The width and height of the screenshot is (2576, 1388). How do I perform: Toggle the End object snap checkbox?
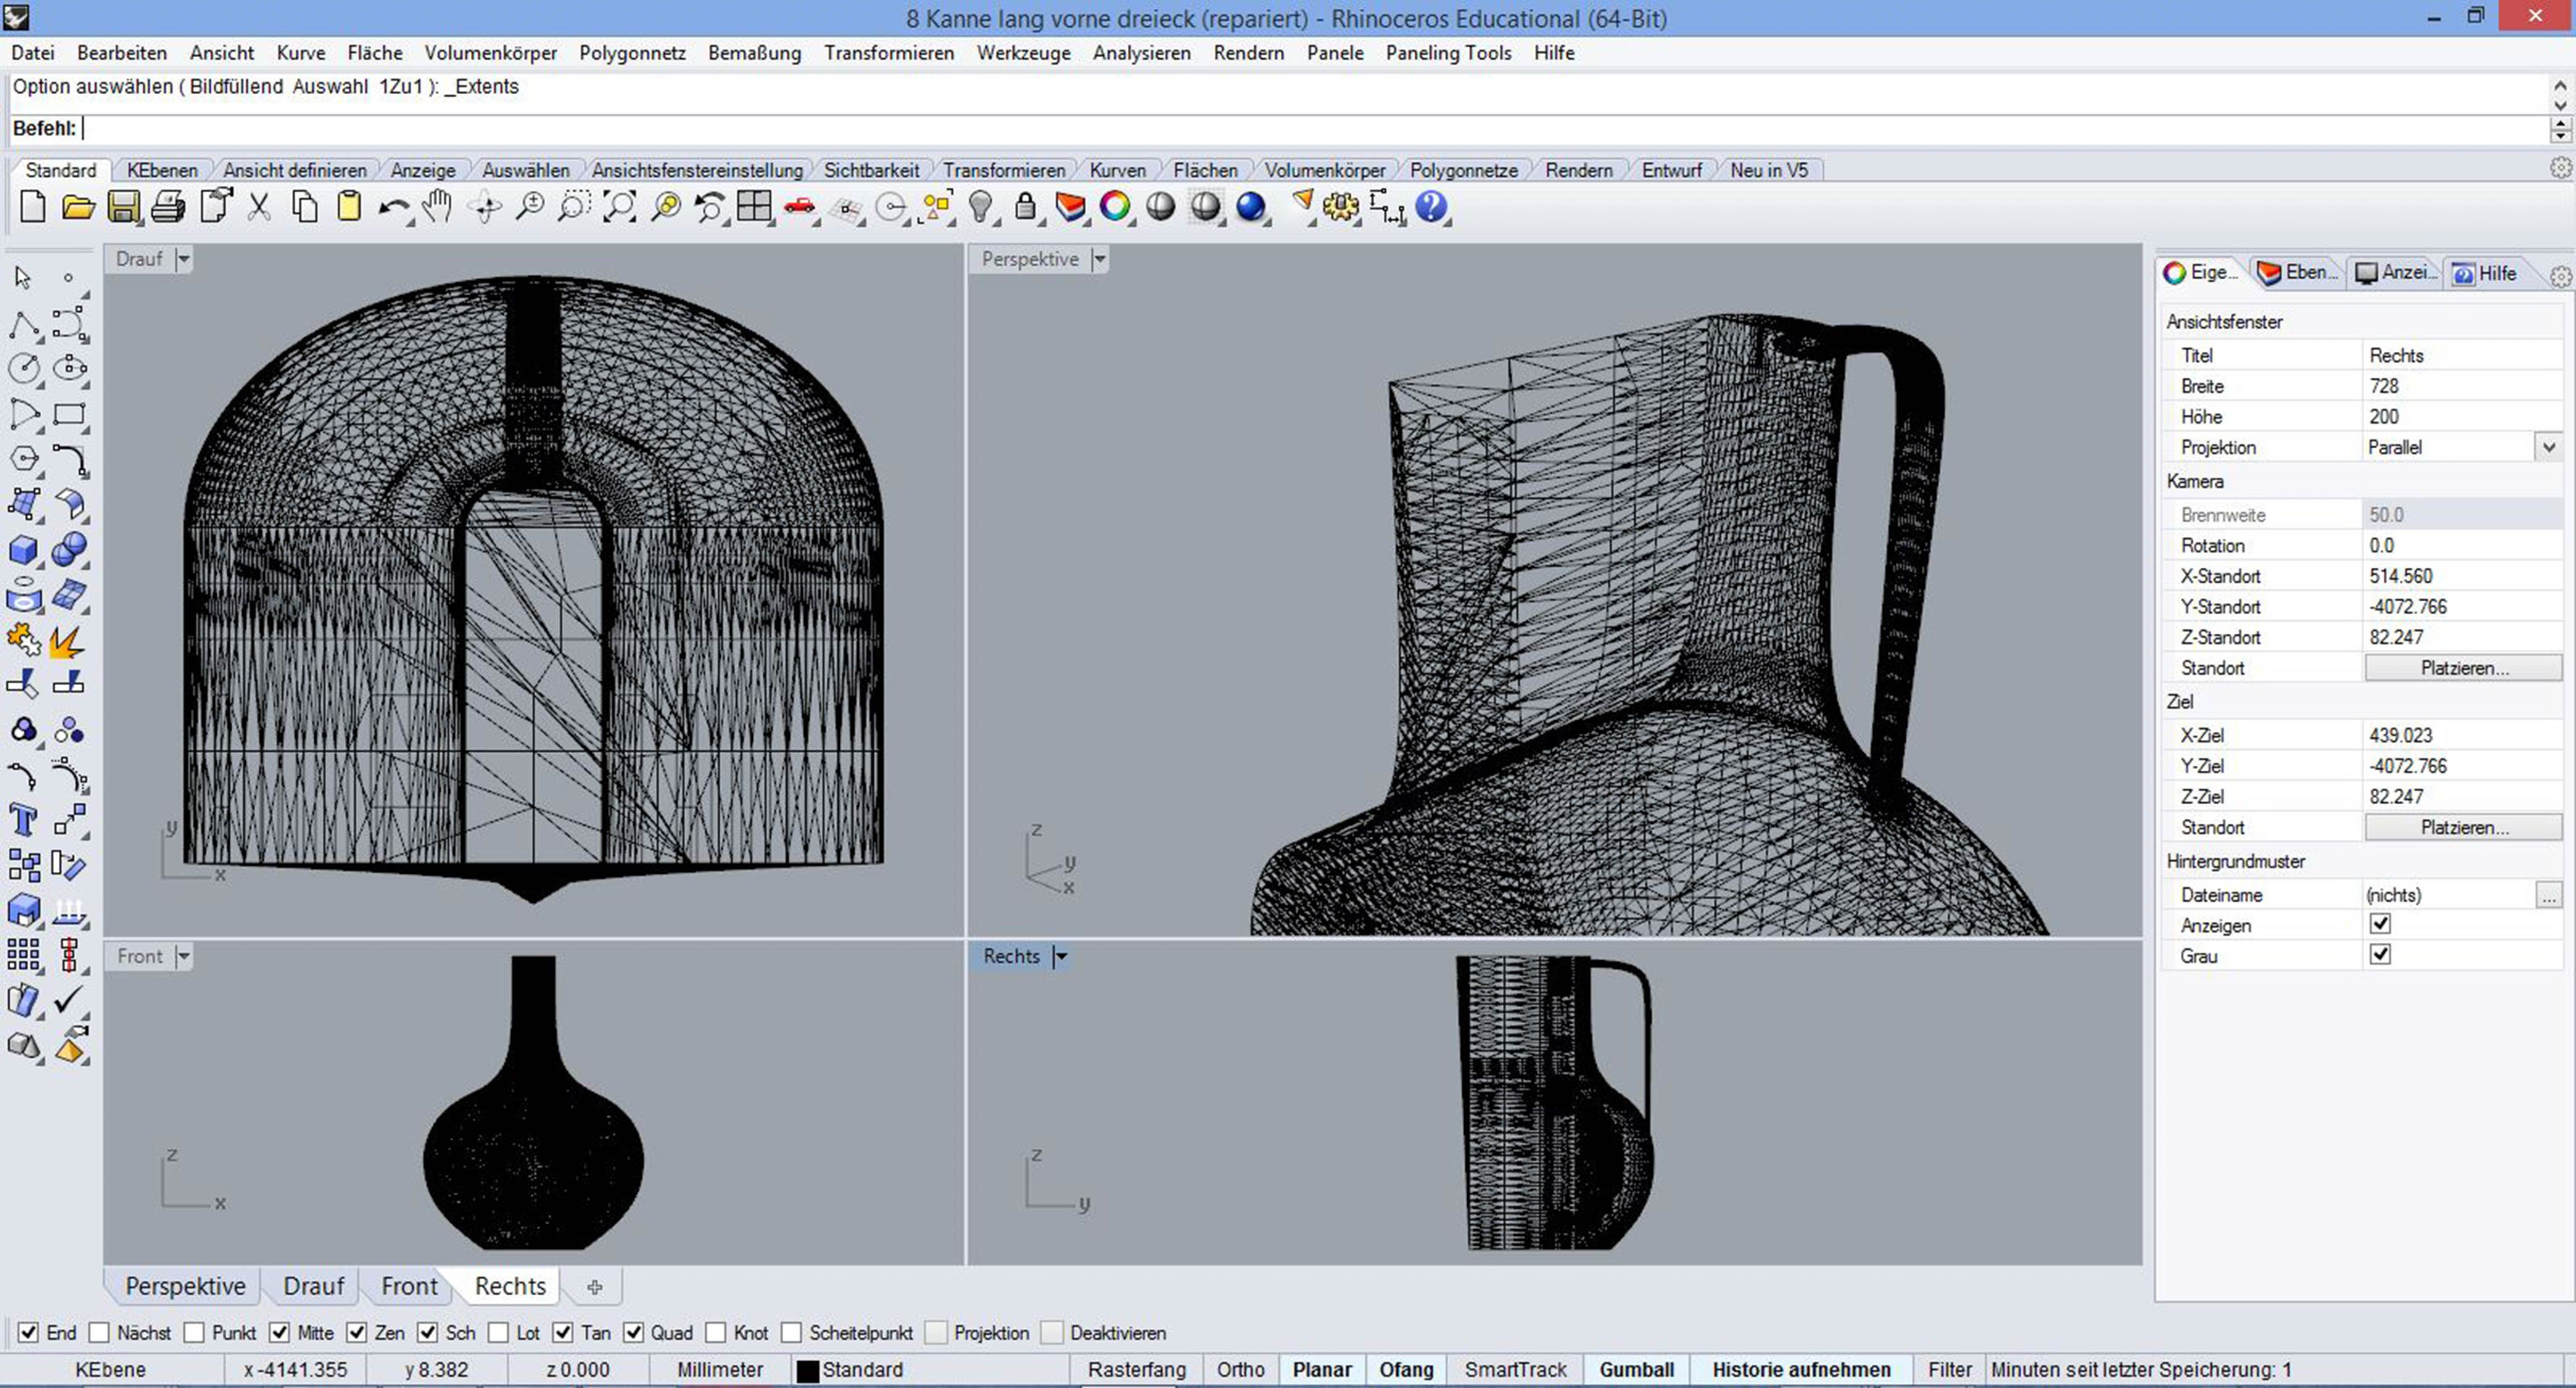(x=28, y=1333)
